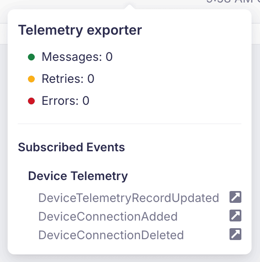The width and height of the screenshot is (260, 262).
Task: Click the Subscribed Events heading
Action: tap(72, 147)
